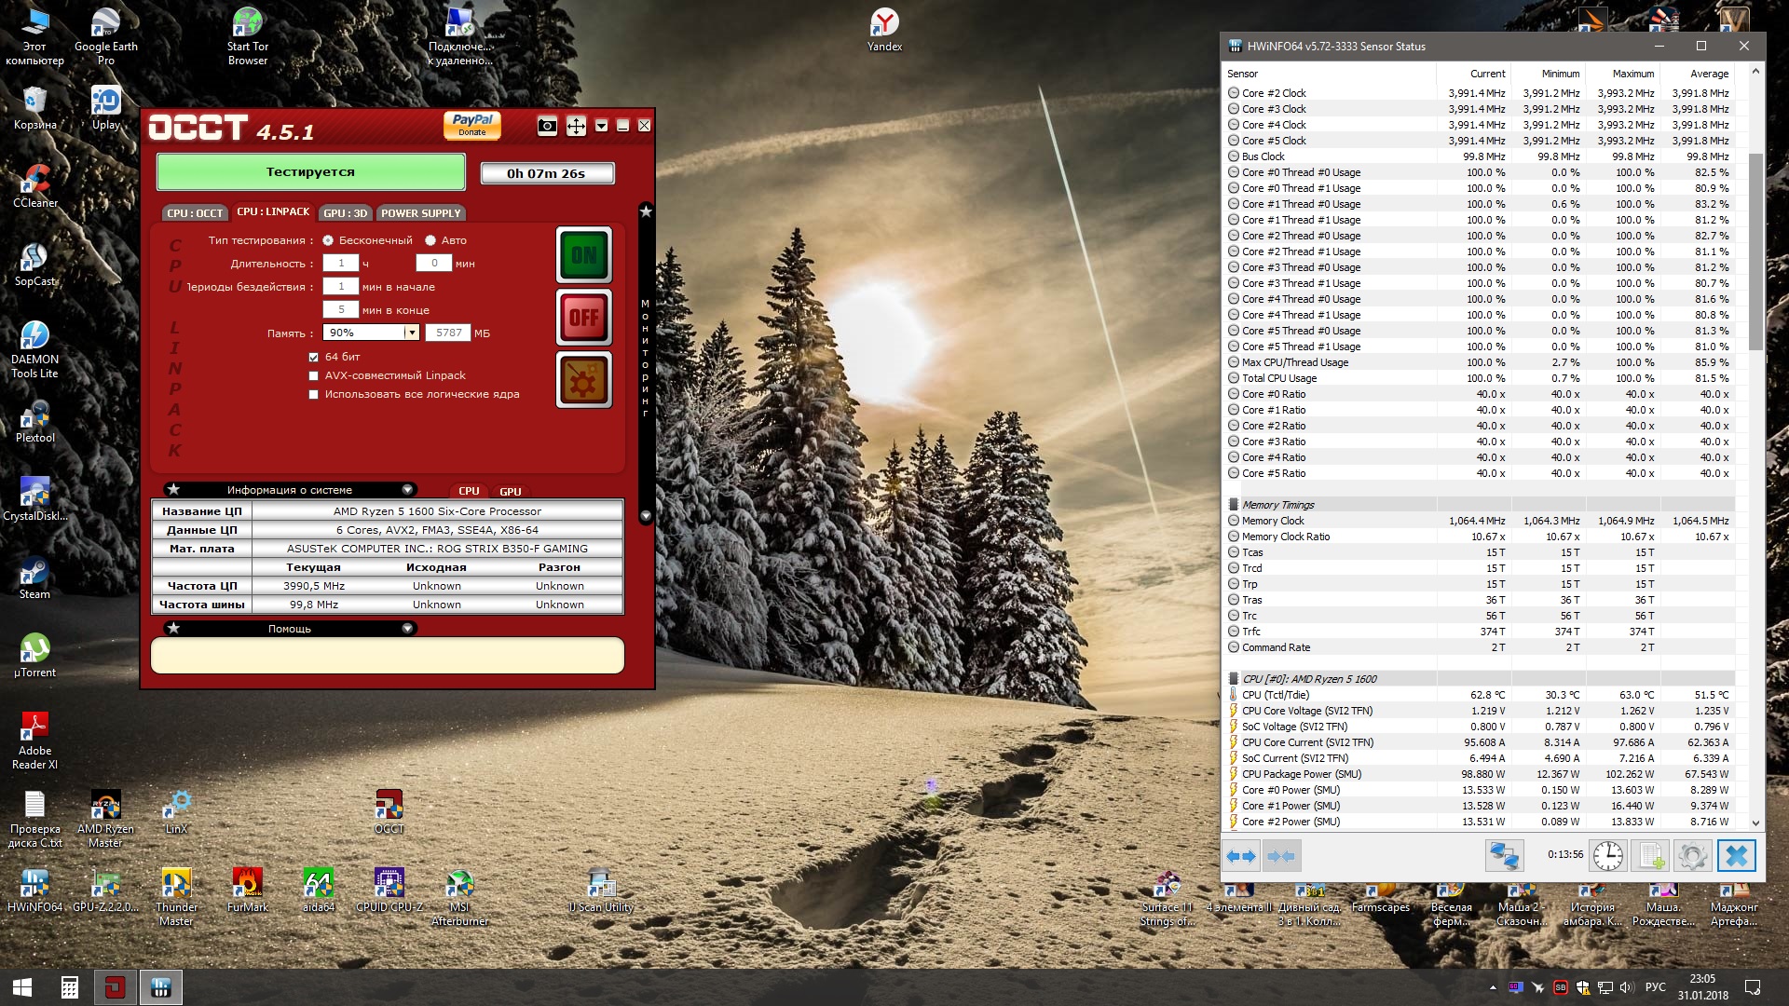Click HWiNFO expand columns arrows icon
Viewport: 1789px width, 1006px height.
(x=1241, y=855)
